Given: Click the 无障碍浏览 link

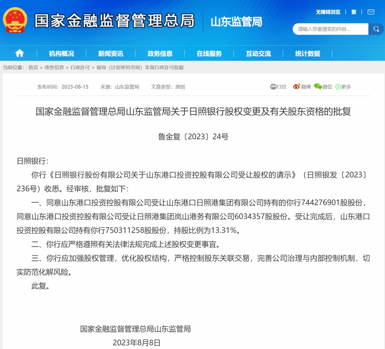Looking at the screenshot, I should click(328, 12).
